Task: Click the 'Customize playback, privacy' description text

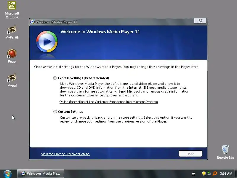Action: 126,120
